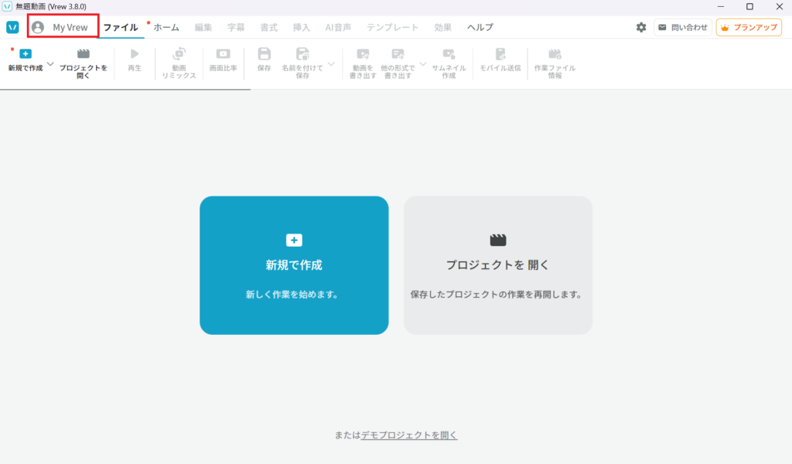The image size is (792, 464).
Task: Click the Vrew logo icon
Action: [x=12, y=27]
